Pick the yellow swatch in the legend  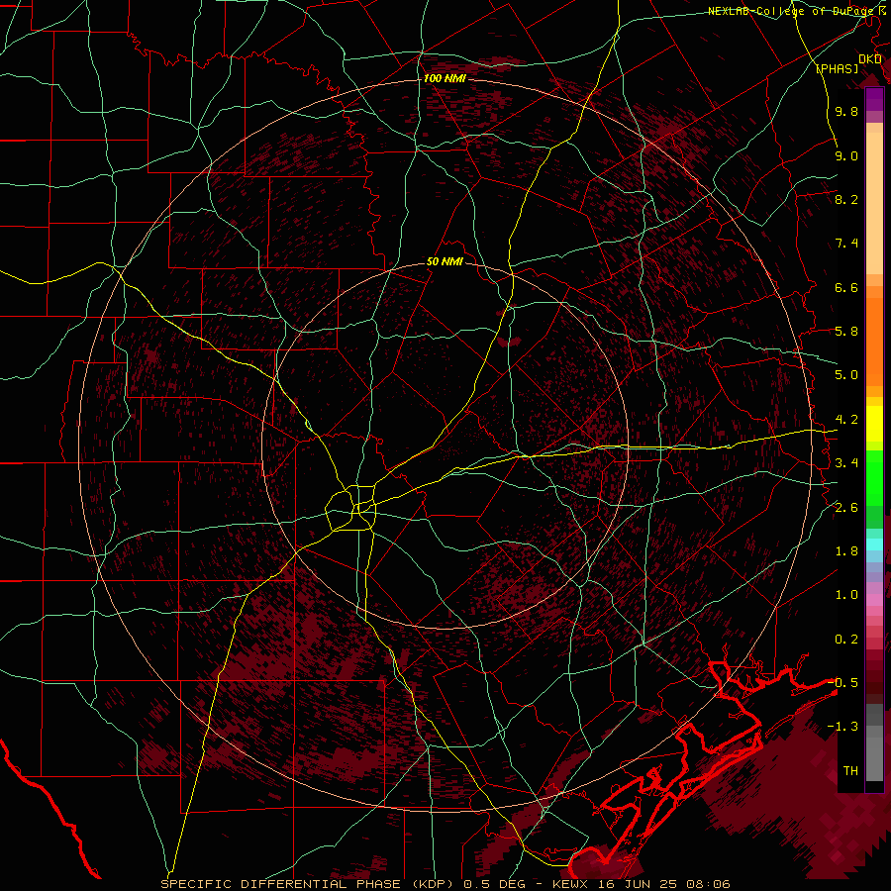874,424
